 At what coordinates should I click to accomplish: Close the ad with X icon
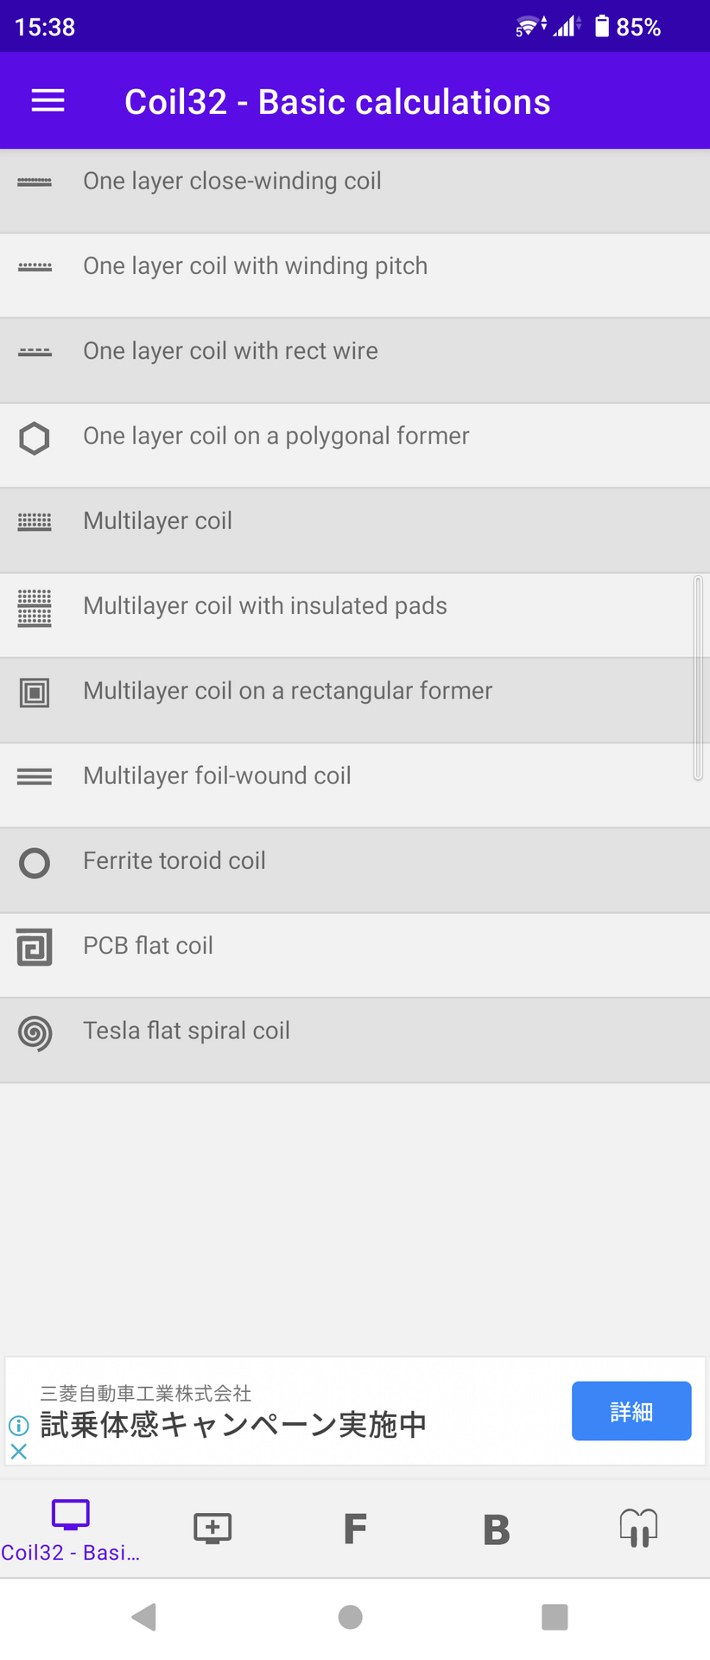click(19, 1452)
